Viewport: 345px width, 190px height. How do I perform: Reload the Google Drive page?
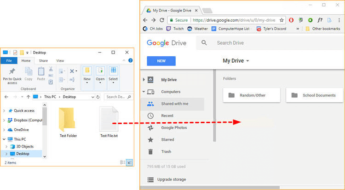pyautogui.click(x=162, y=20)
